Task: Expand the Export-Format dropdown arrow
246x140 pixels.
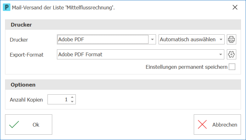Action: pyautogui.click(x=221, y=54)
